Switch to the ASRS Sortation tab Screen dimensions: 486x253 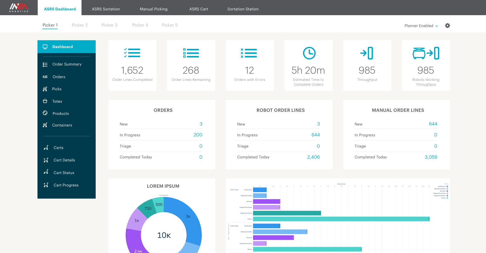106,9
